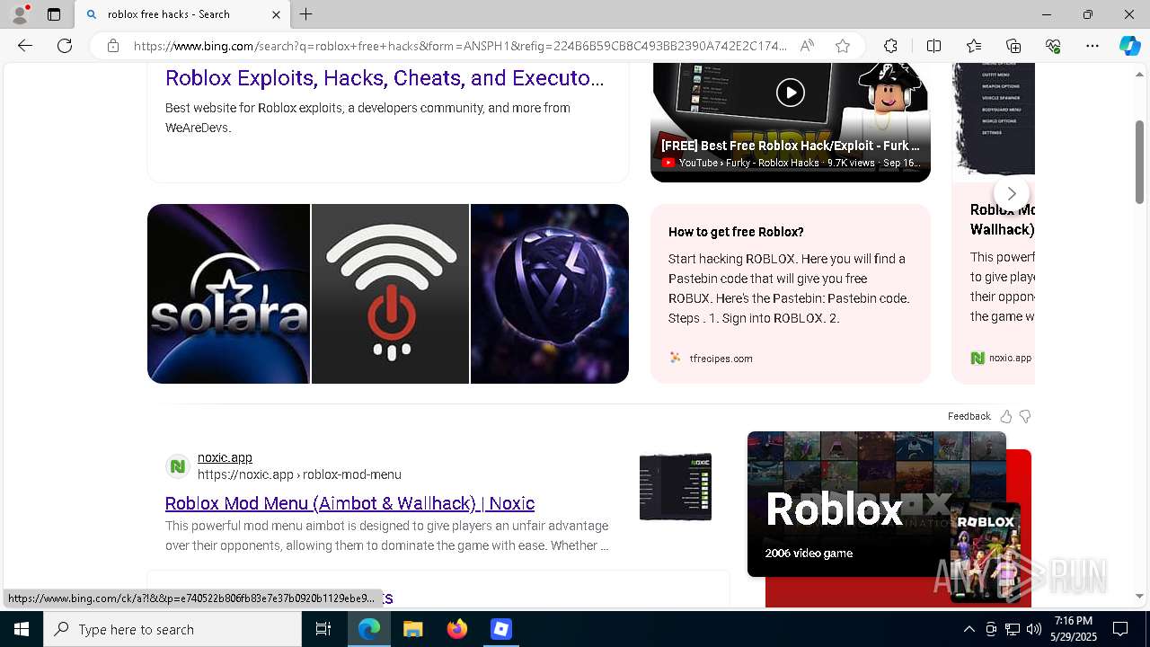The image size is (1150, 647).
Task: Open 'Roblox Exploits, Hacks, Cheats, and Executo...' link
Action: click(x=385, y=78)
